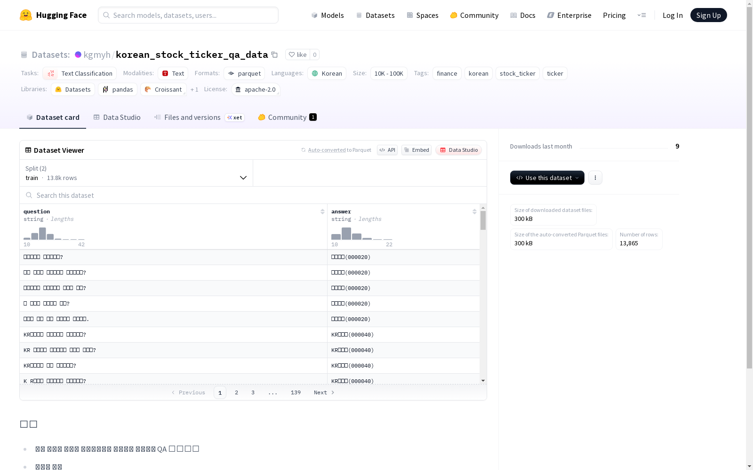Switch to the dataset Community tab

coord(287,117)
